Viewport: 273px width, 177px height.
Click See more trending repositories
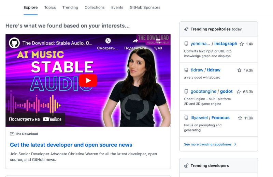208,144
